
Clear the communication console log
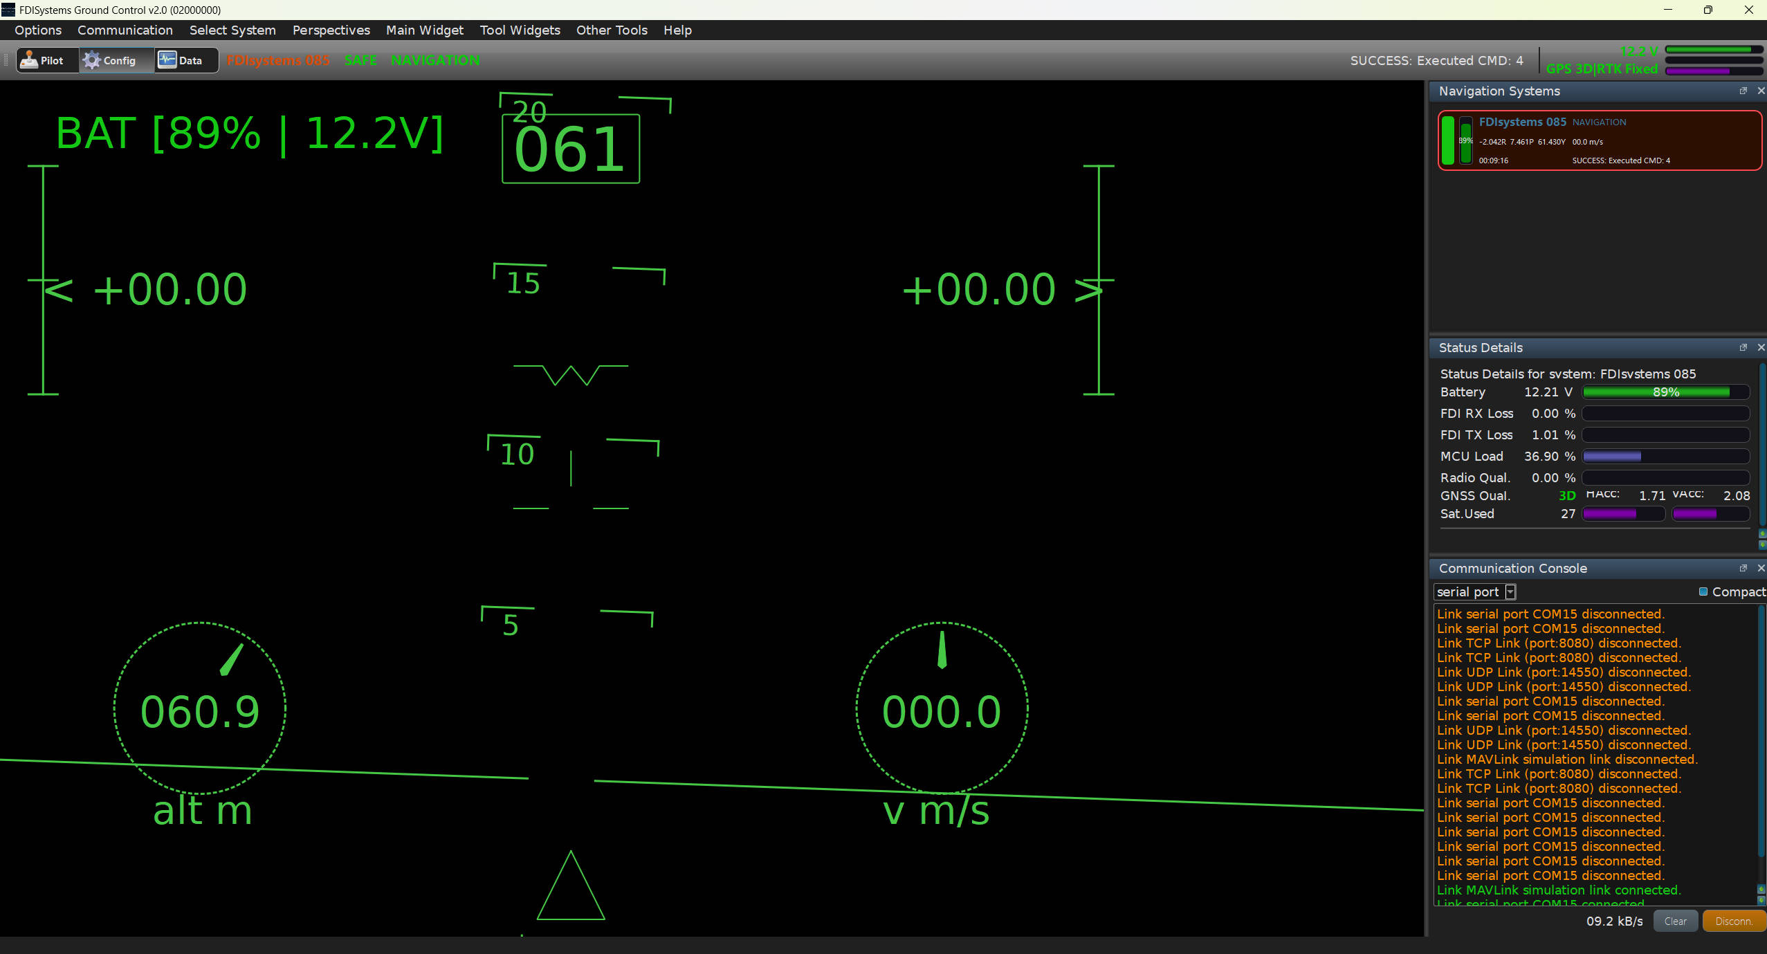tap(1675, 921)
